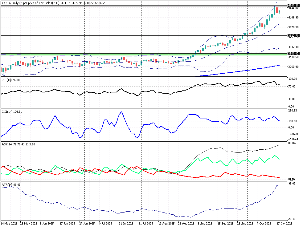The height and width of the screenshot is (227, 303).
Task: Click the 3822.70 horizontal line price tag
Action: click(x=293, y=36)
